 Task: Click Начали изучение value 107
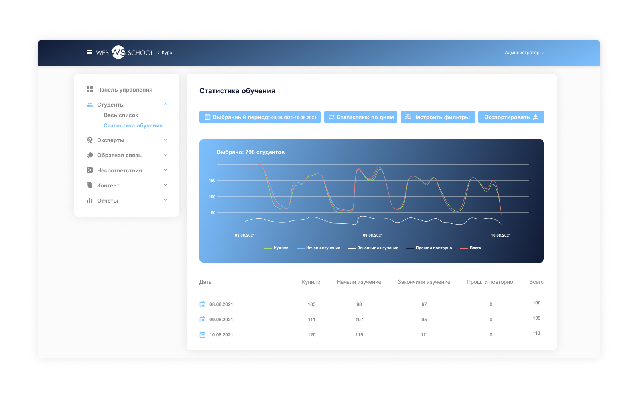[359, 320]
